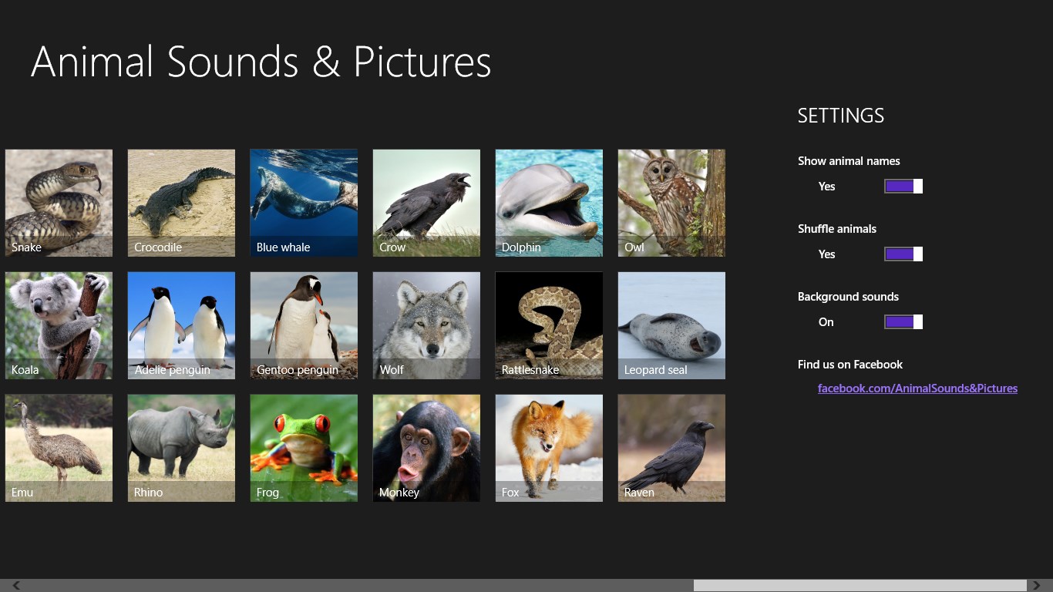Open the Monkey picture
The image size is (1053, 592).
(426, 448)
